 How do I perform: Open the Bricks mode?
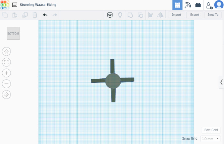click(198, 5)
